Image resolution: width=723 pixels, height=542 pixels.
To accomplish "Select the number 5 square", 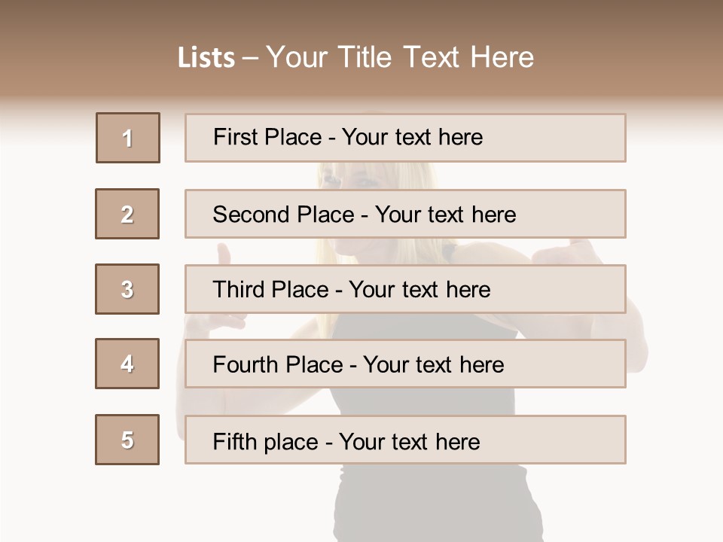I will click(127, 440).
